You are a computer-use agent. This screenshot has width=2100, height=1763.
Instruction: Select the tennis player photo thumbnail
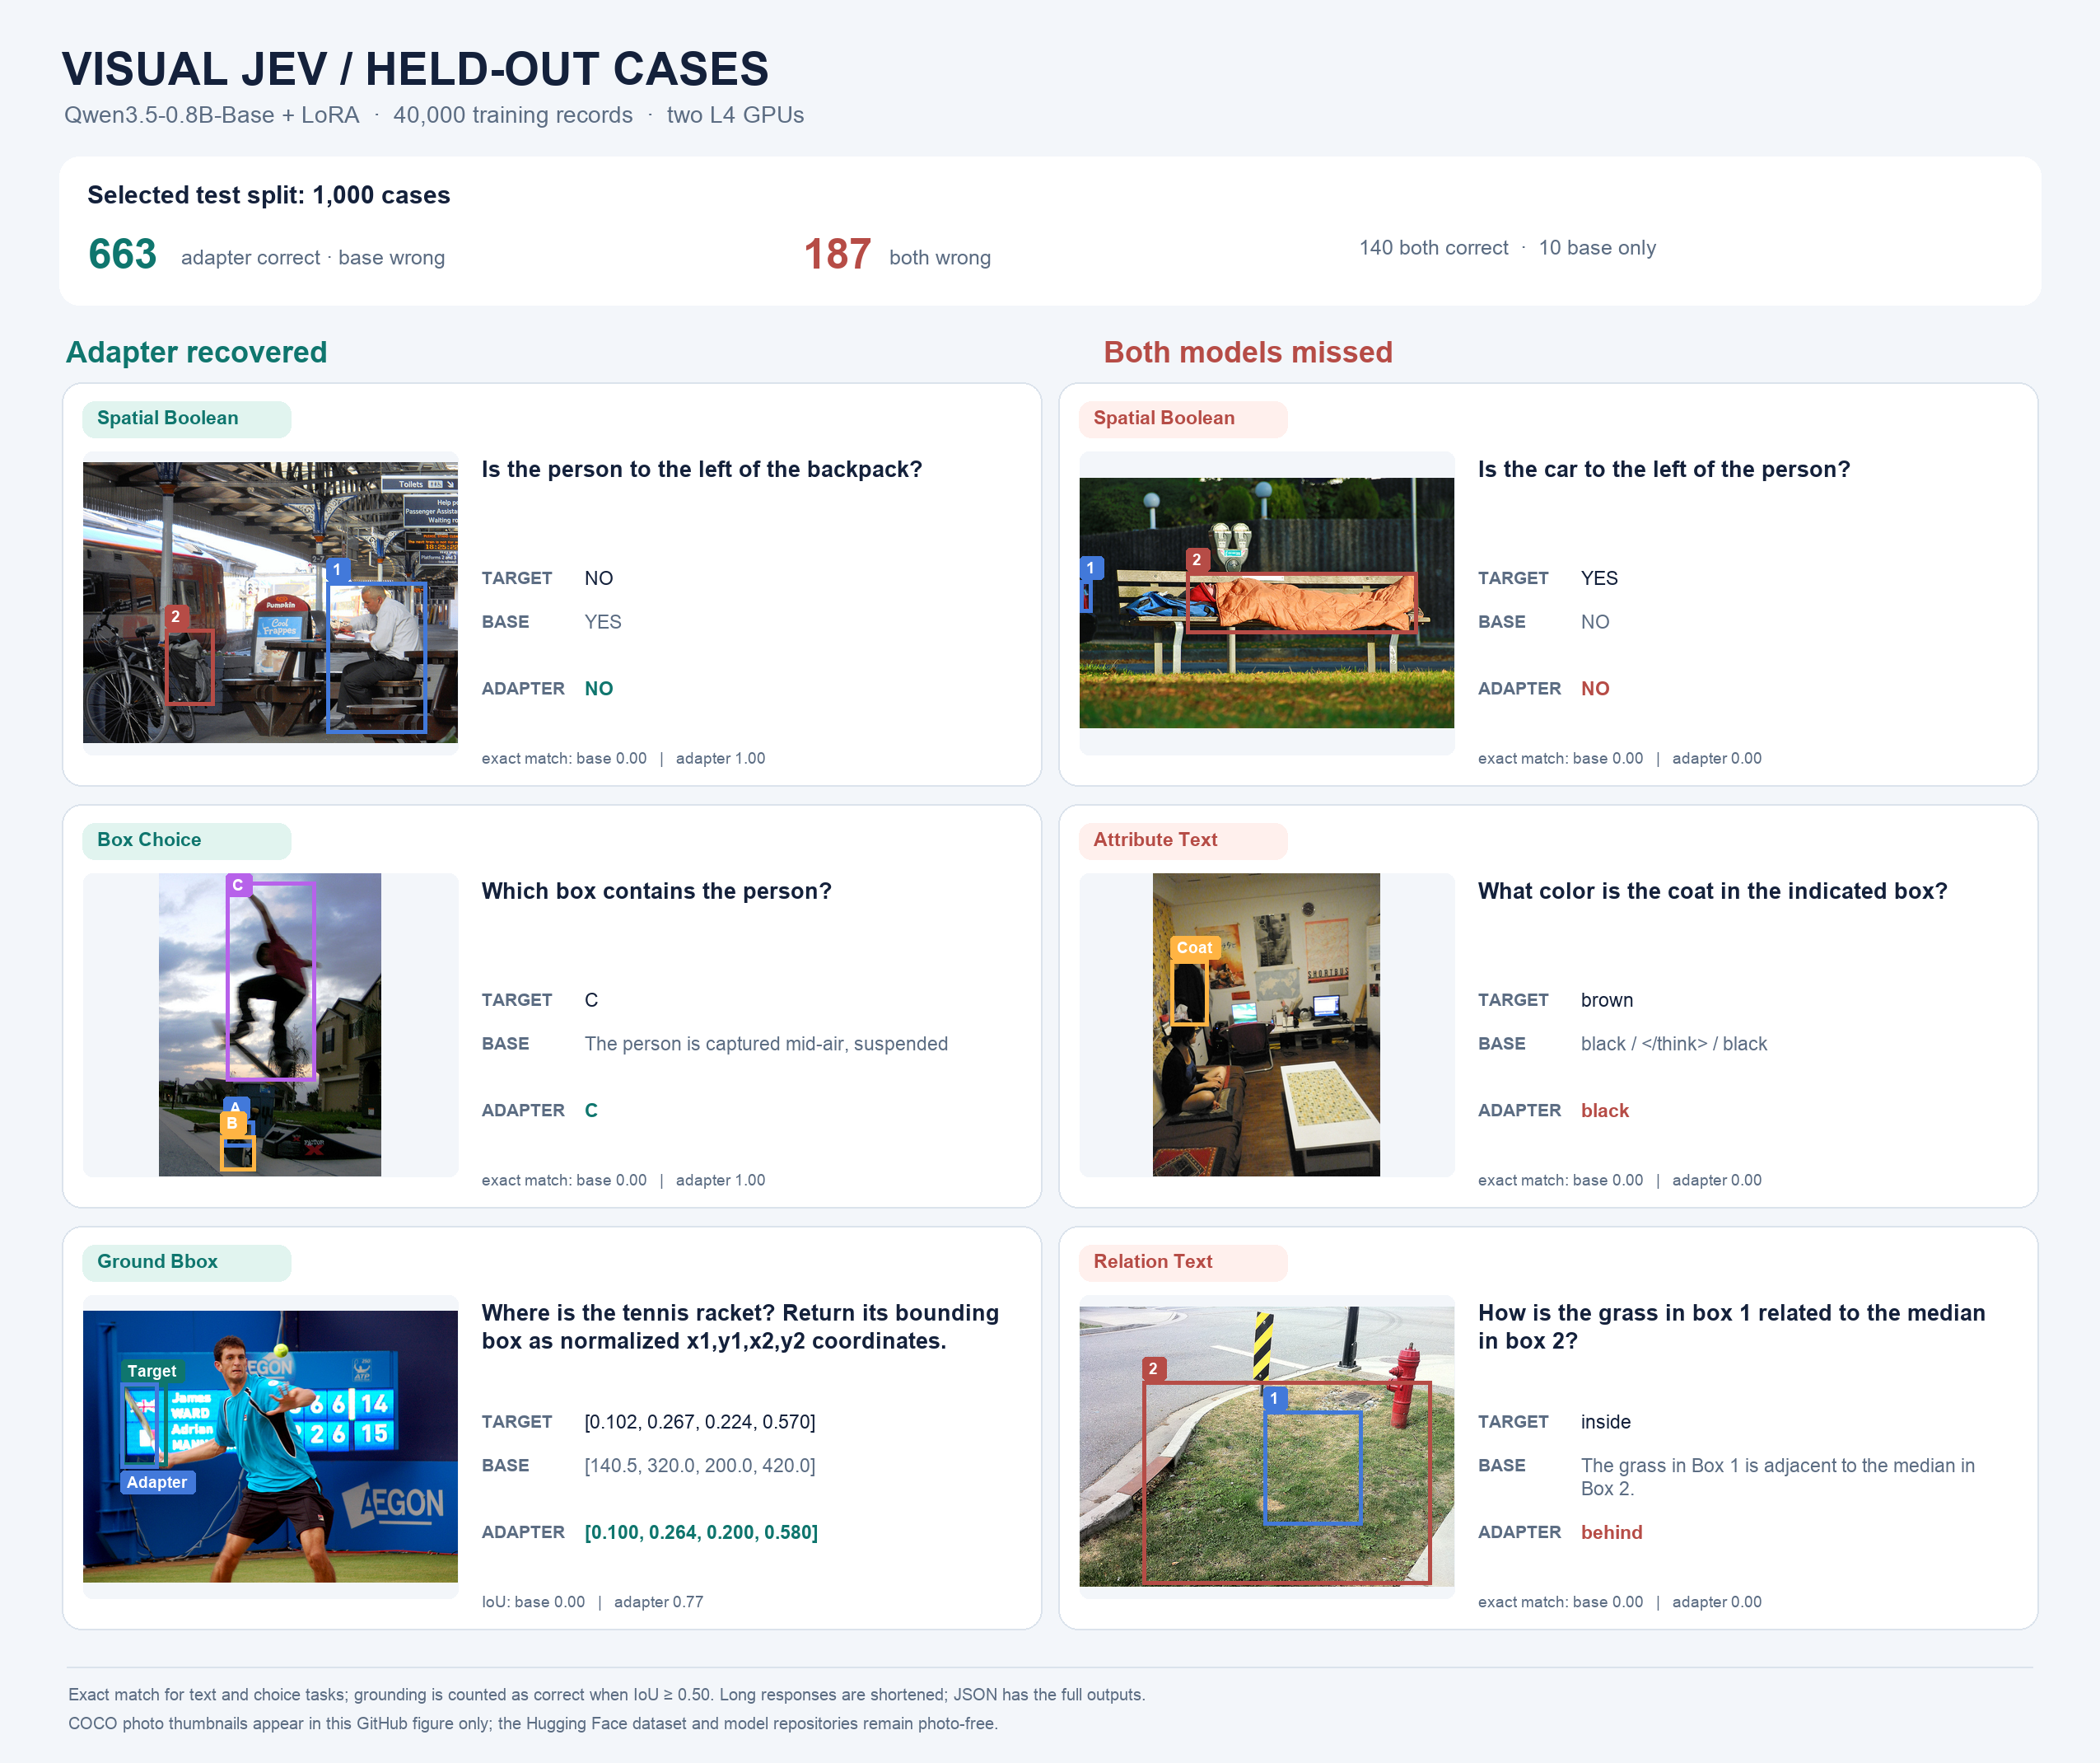pos(270,1446)
